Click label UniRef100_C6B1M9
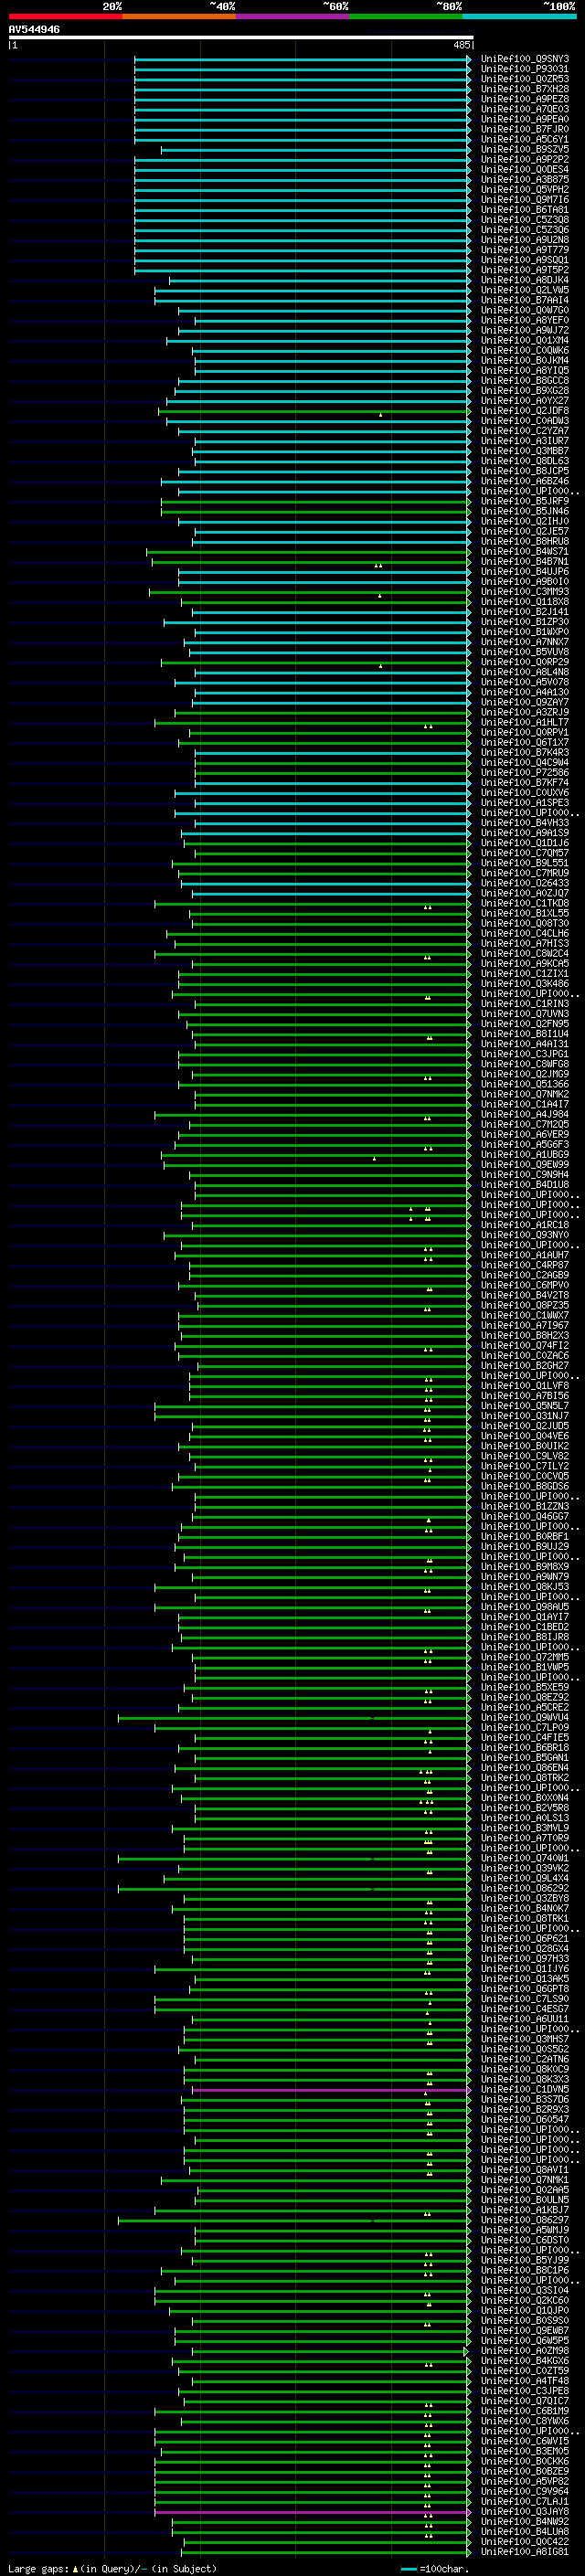 click(x=525, y=2410)
